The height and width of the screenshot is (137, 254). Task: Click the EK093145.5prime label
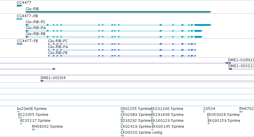coord(168,127)
